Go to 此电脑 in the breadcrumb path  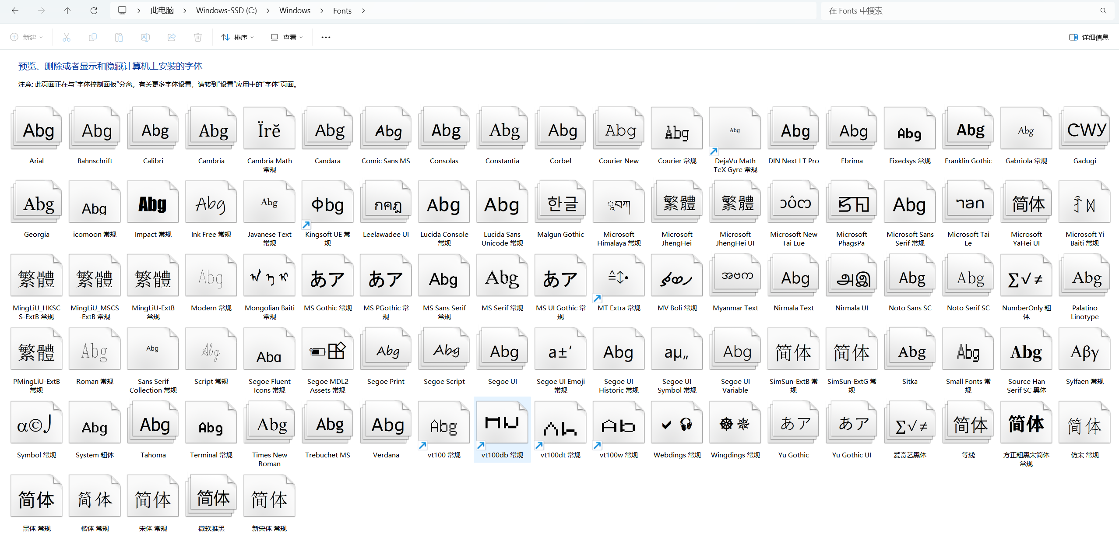click(x=162, y=11)
